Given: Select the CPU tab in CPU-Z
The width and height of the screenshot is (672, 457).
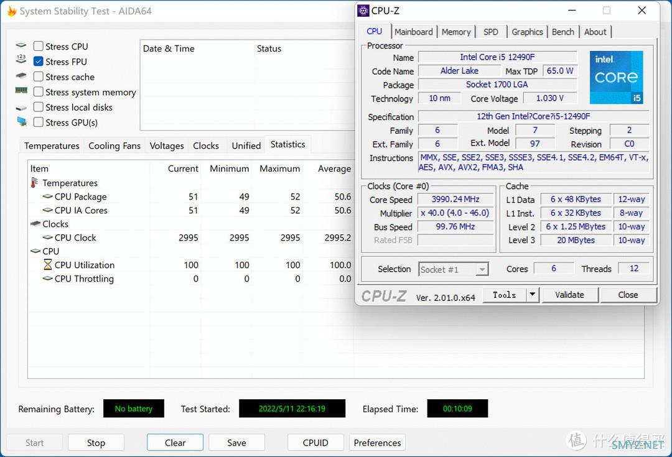Looking at the screenshot, I should [x=374, y=31].
